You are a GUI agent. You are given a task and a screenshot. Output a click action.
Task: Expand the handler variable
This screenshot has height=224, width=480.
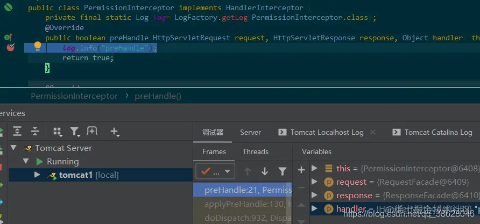tap(314, 209)
